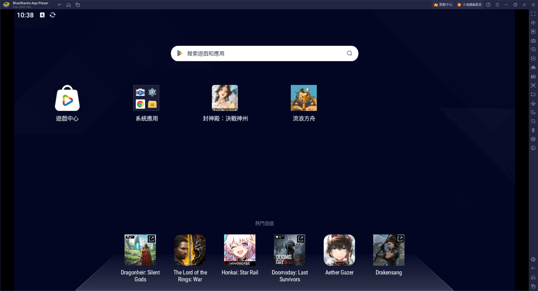Image resolution: width=538 pixels, height=291 pixels.
Task: Click the Google Play logo in search bar
Action: tap(180, 53)
